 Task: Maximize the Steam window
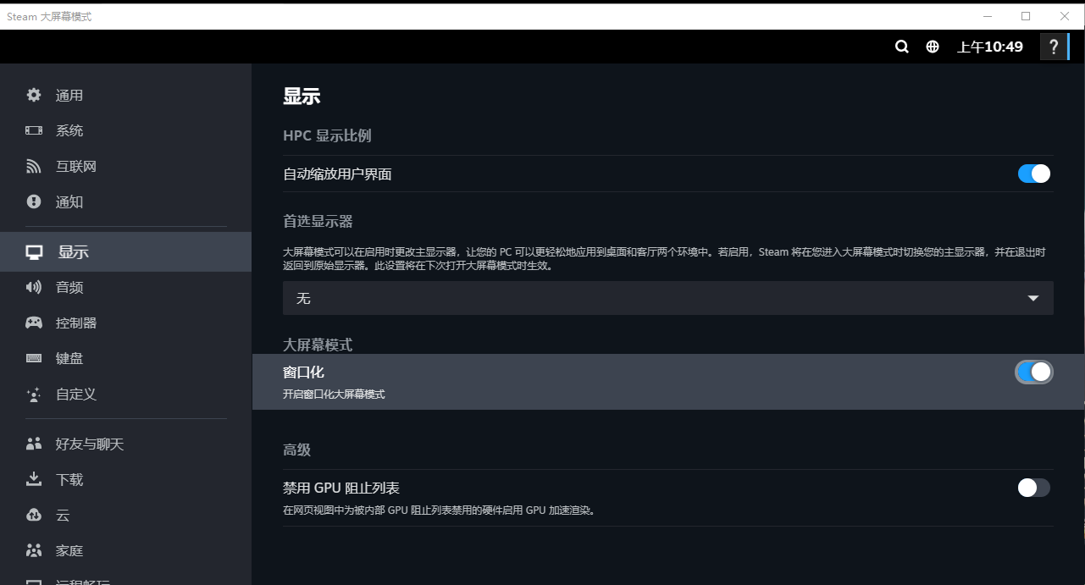coord(1026,16)
